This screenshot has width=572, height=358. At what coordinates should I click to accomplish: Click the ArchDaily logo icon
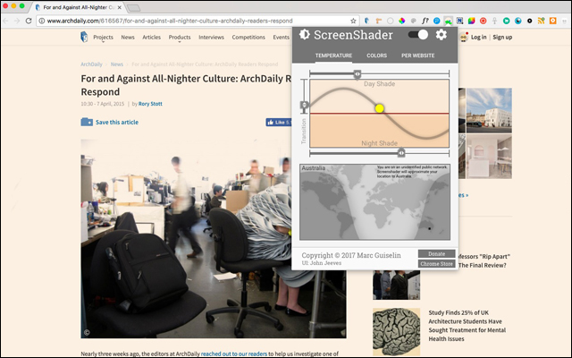[x=83, y=38]
